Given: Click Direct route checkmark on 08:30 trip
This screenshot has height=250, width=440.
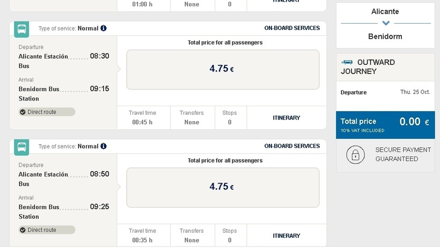Looking at the screenshot, I should pyautogui.click(x=23, y=112).
